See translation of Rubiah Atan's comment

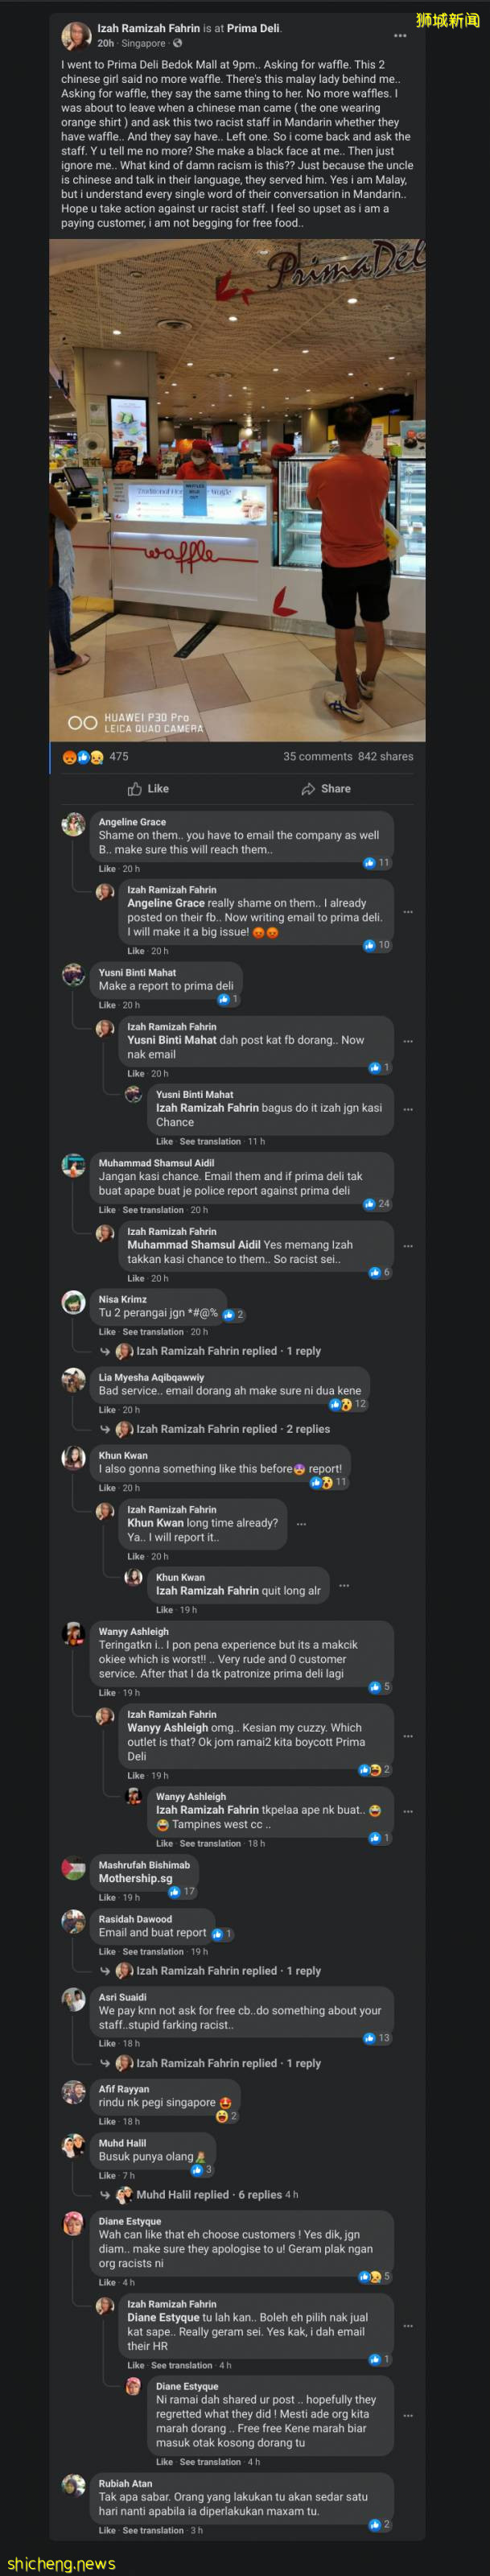[153, 2530]
